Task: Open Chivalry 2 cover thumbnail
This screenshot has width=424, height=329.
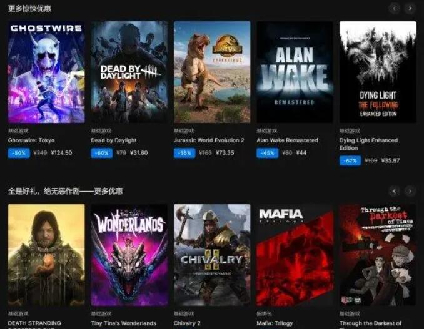Action: [x=212, y=255]
